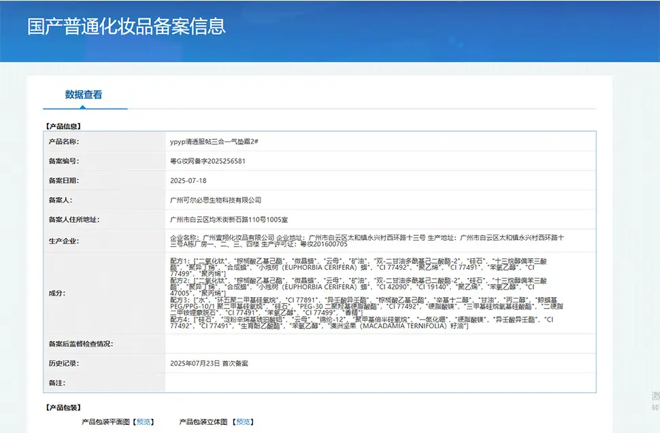The width and height of the screenshot is (660, 433).
Task: Click the ingredients list text in 成分 row
Action: pos(367,294)
